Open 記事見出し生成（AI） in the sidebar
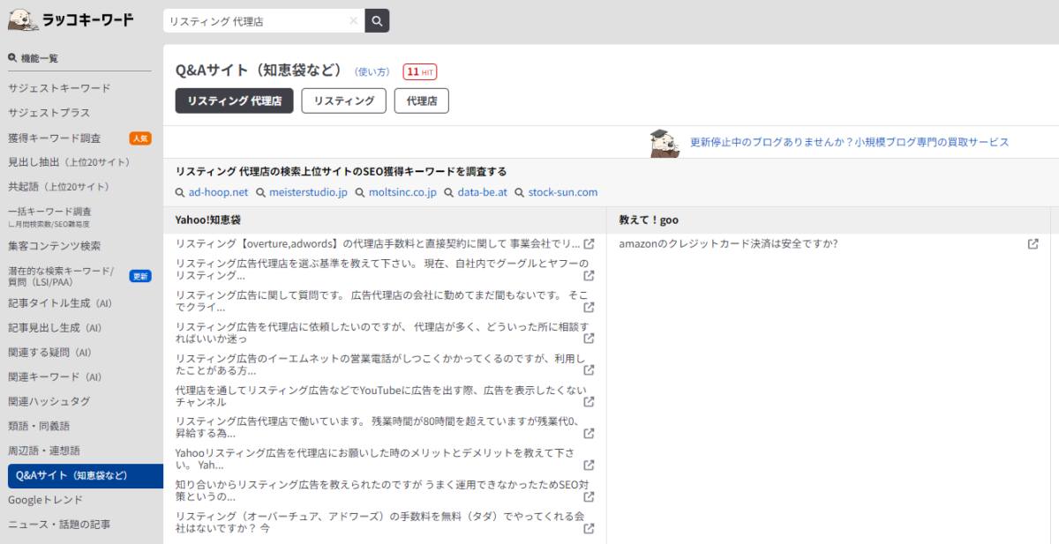 click(x=55, y=328)
